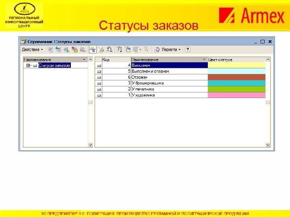Image resolution: width=290 pixels, height=217 pixels.
Task: Open the filter history dropdown icon
Action: point(137,49)
